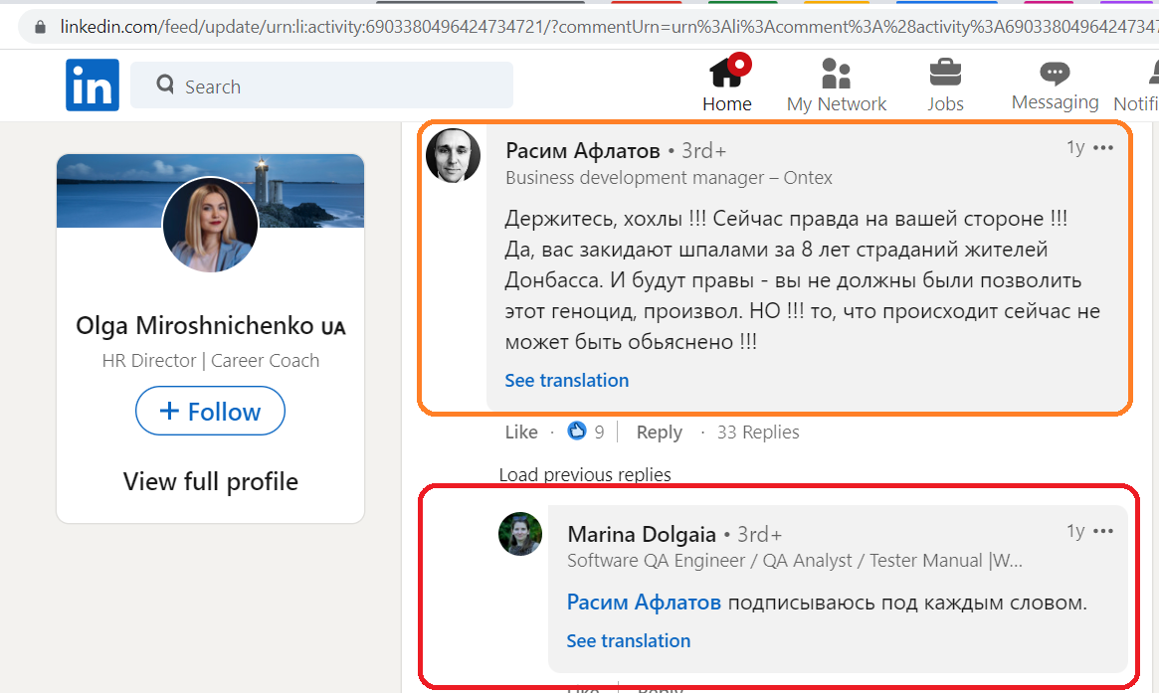Show the 33 Replies thread
Viewport: 1159px width, 693px height.
click(758, 433)
